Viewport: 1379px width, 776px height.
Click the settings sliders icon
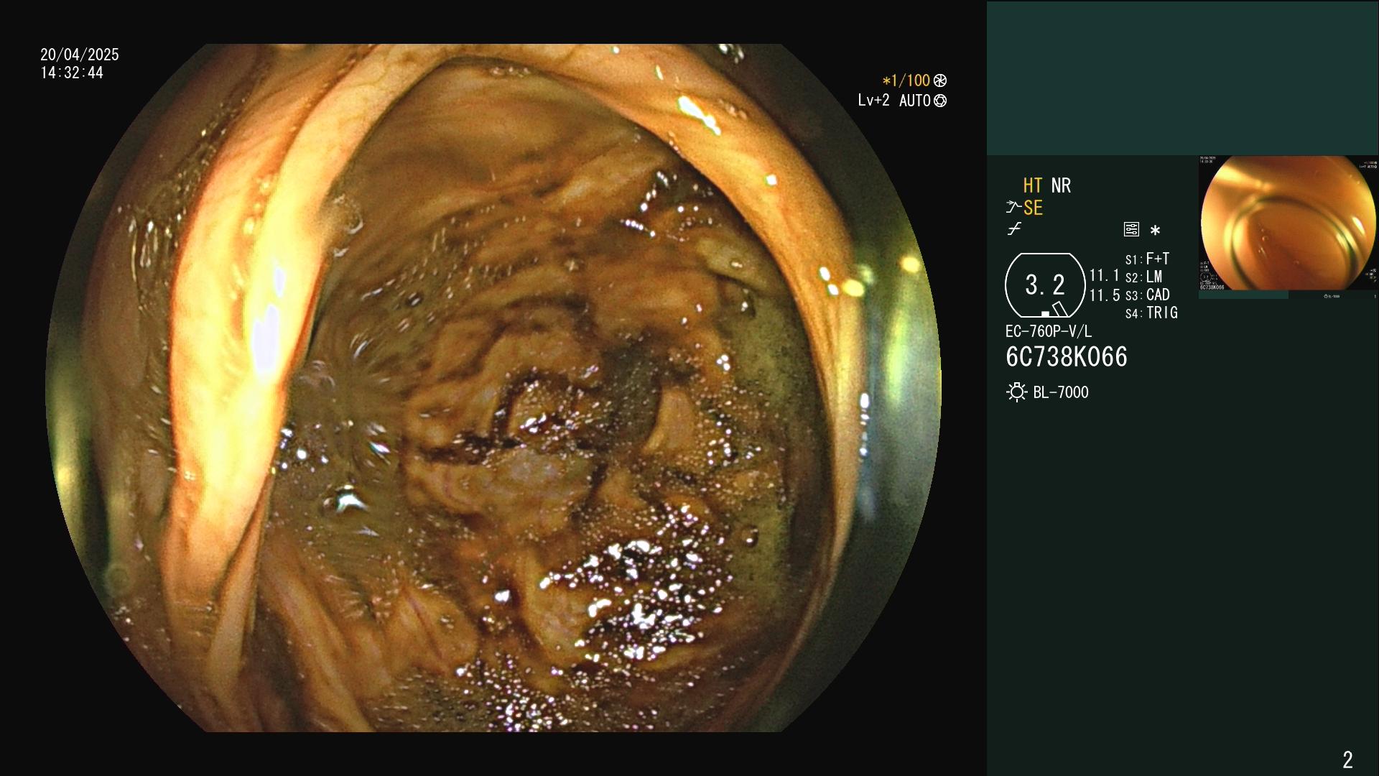pos(1131,229)
